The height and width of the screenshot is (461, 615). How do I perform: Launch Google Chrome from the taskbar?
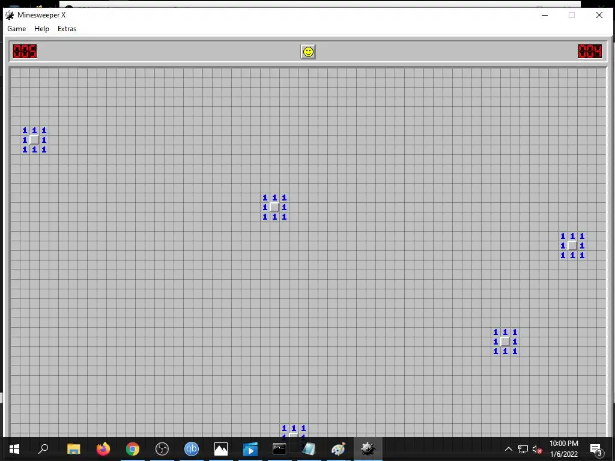click(133, 449)
